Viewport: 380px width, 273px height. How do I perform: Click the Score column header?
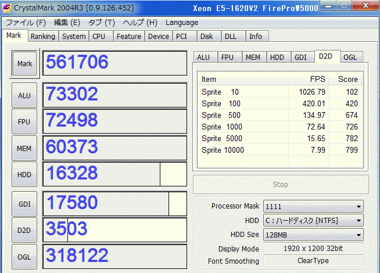click(x=346, y=79)
